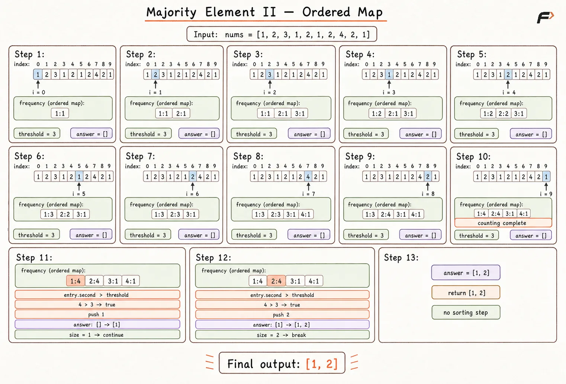Click the 'threshold = 3' box in Step 5

[477, 134]
